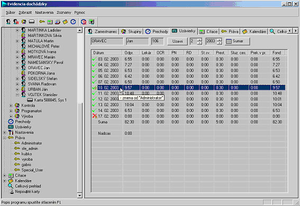Image resolution: width=300 pixels, height=206 pixels.
Task: Click the new employee icon with red N
Action: click(16, 22)
